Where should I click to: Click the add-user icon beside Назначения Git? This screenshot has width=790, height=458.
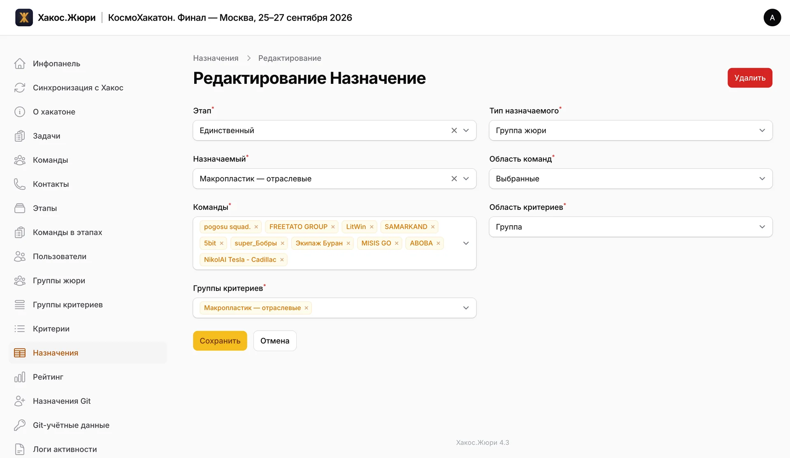click(x=20, y=401)
